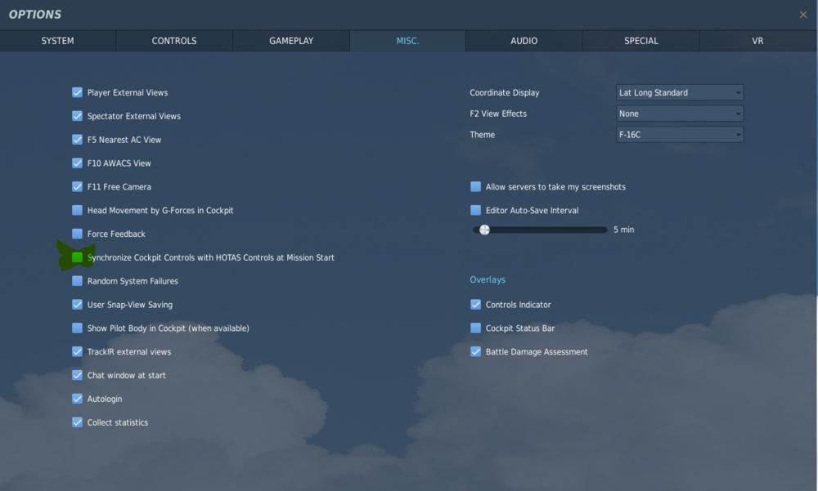The image size is (818, 491).
Task: Switch to the SPECIAL tab
Action: click(641, 41)
